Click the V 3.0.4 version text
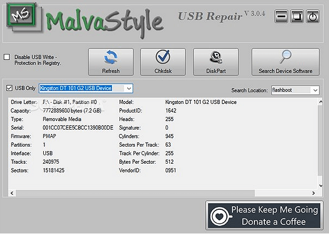Screen dimensions: 329x234 255,14
